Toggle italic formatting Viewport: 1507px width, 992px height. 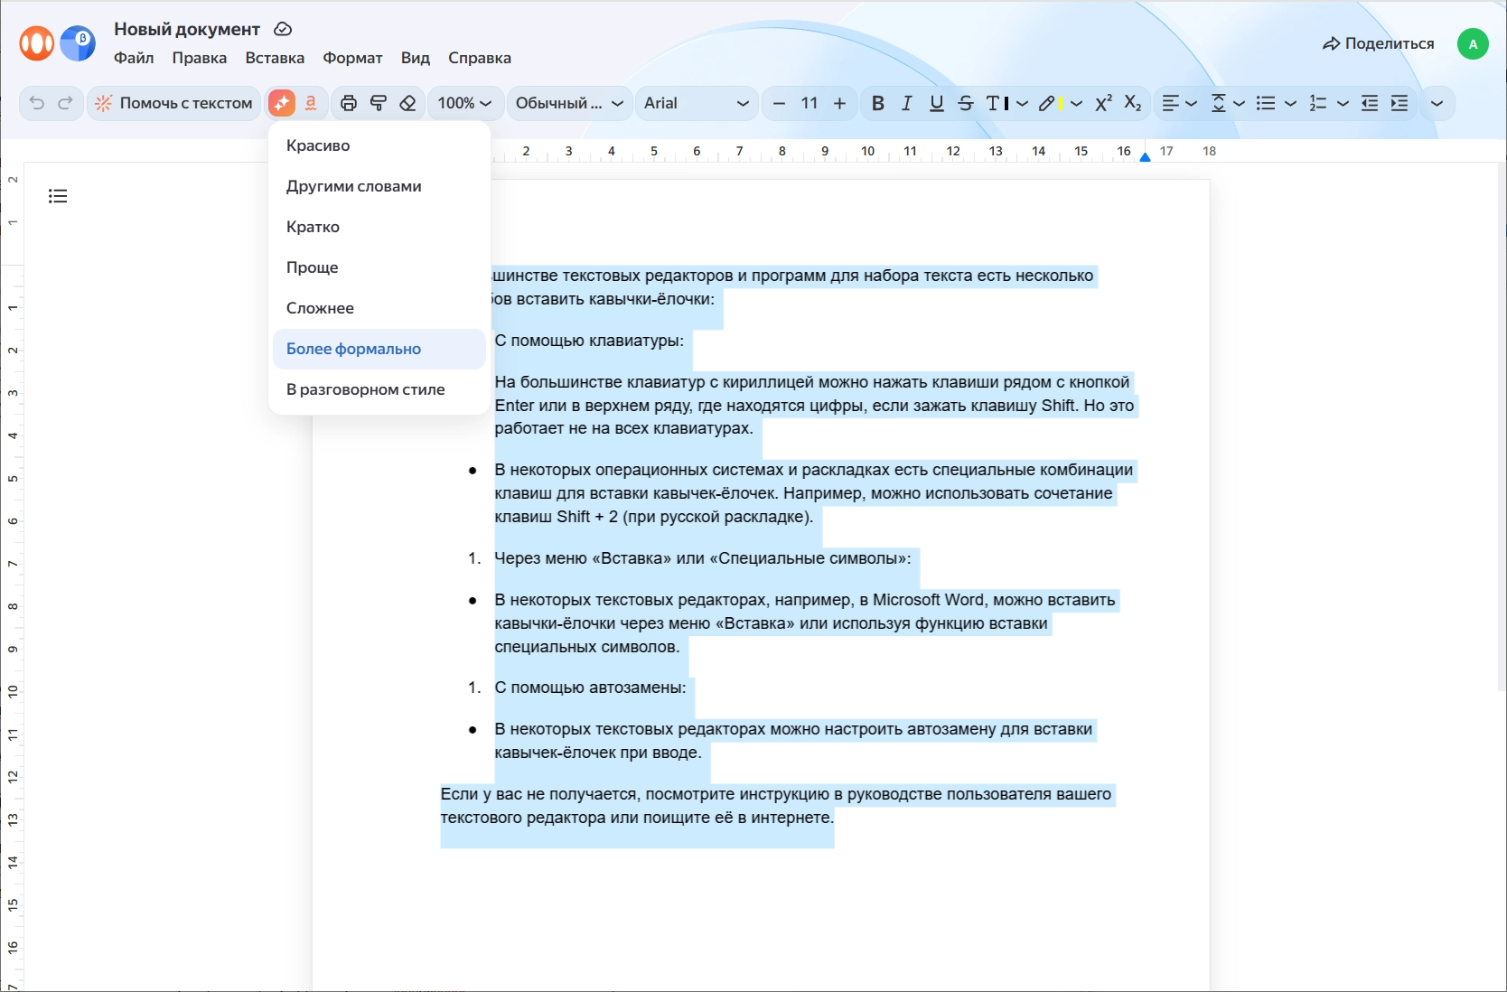point(907,103)
